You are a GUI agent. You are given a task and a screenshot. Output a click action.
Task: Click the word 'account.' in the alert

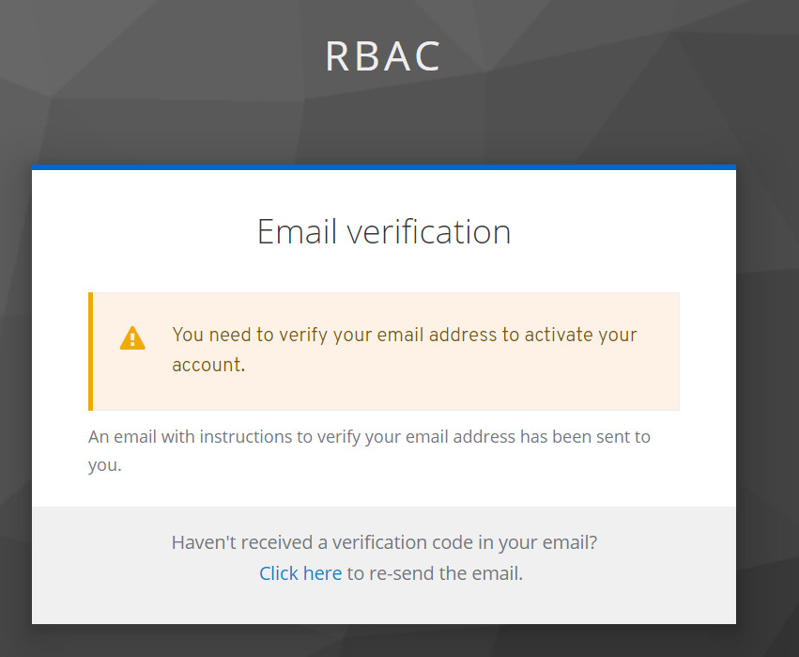(208, 365)
